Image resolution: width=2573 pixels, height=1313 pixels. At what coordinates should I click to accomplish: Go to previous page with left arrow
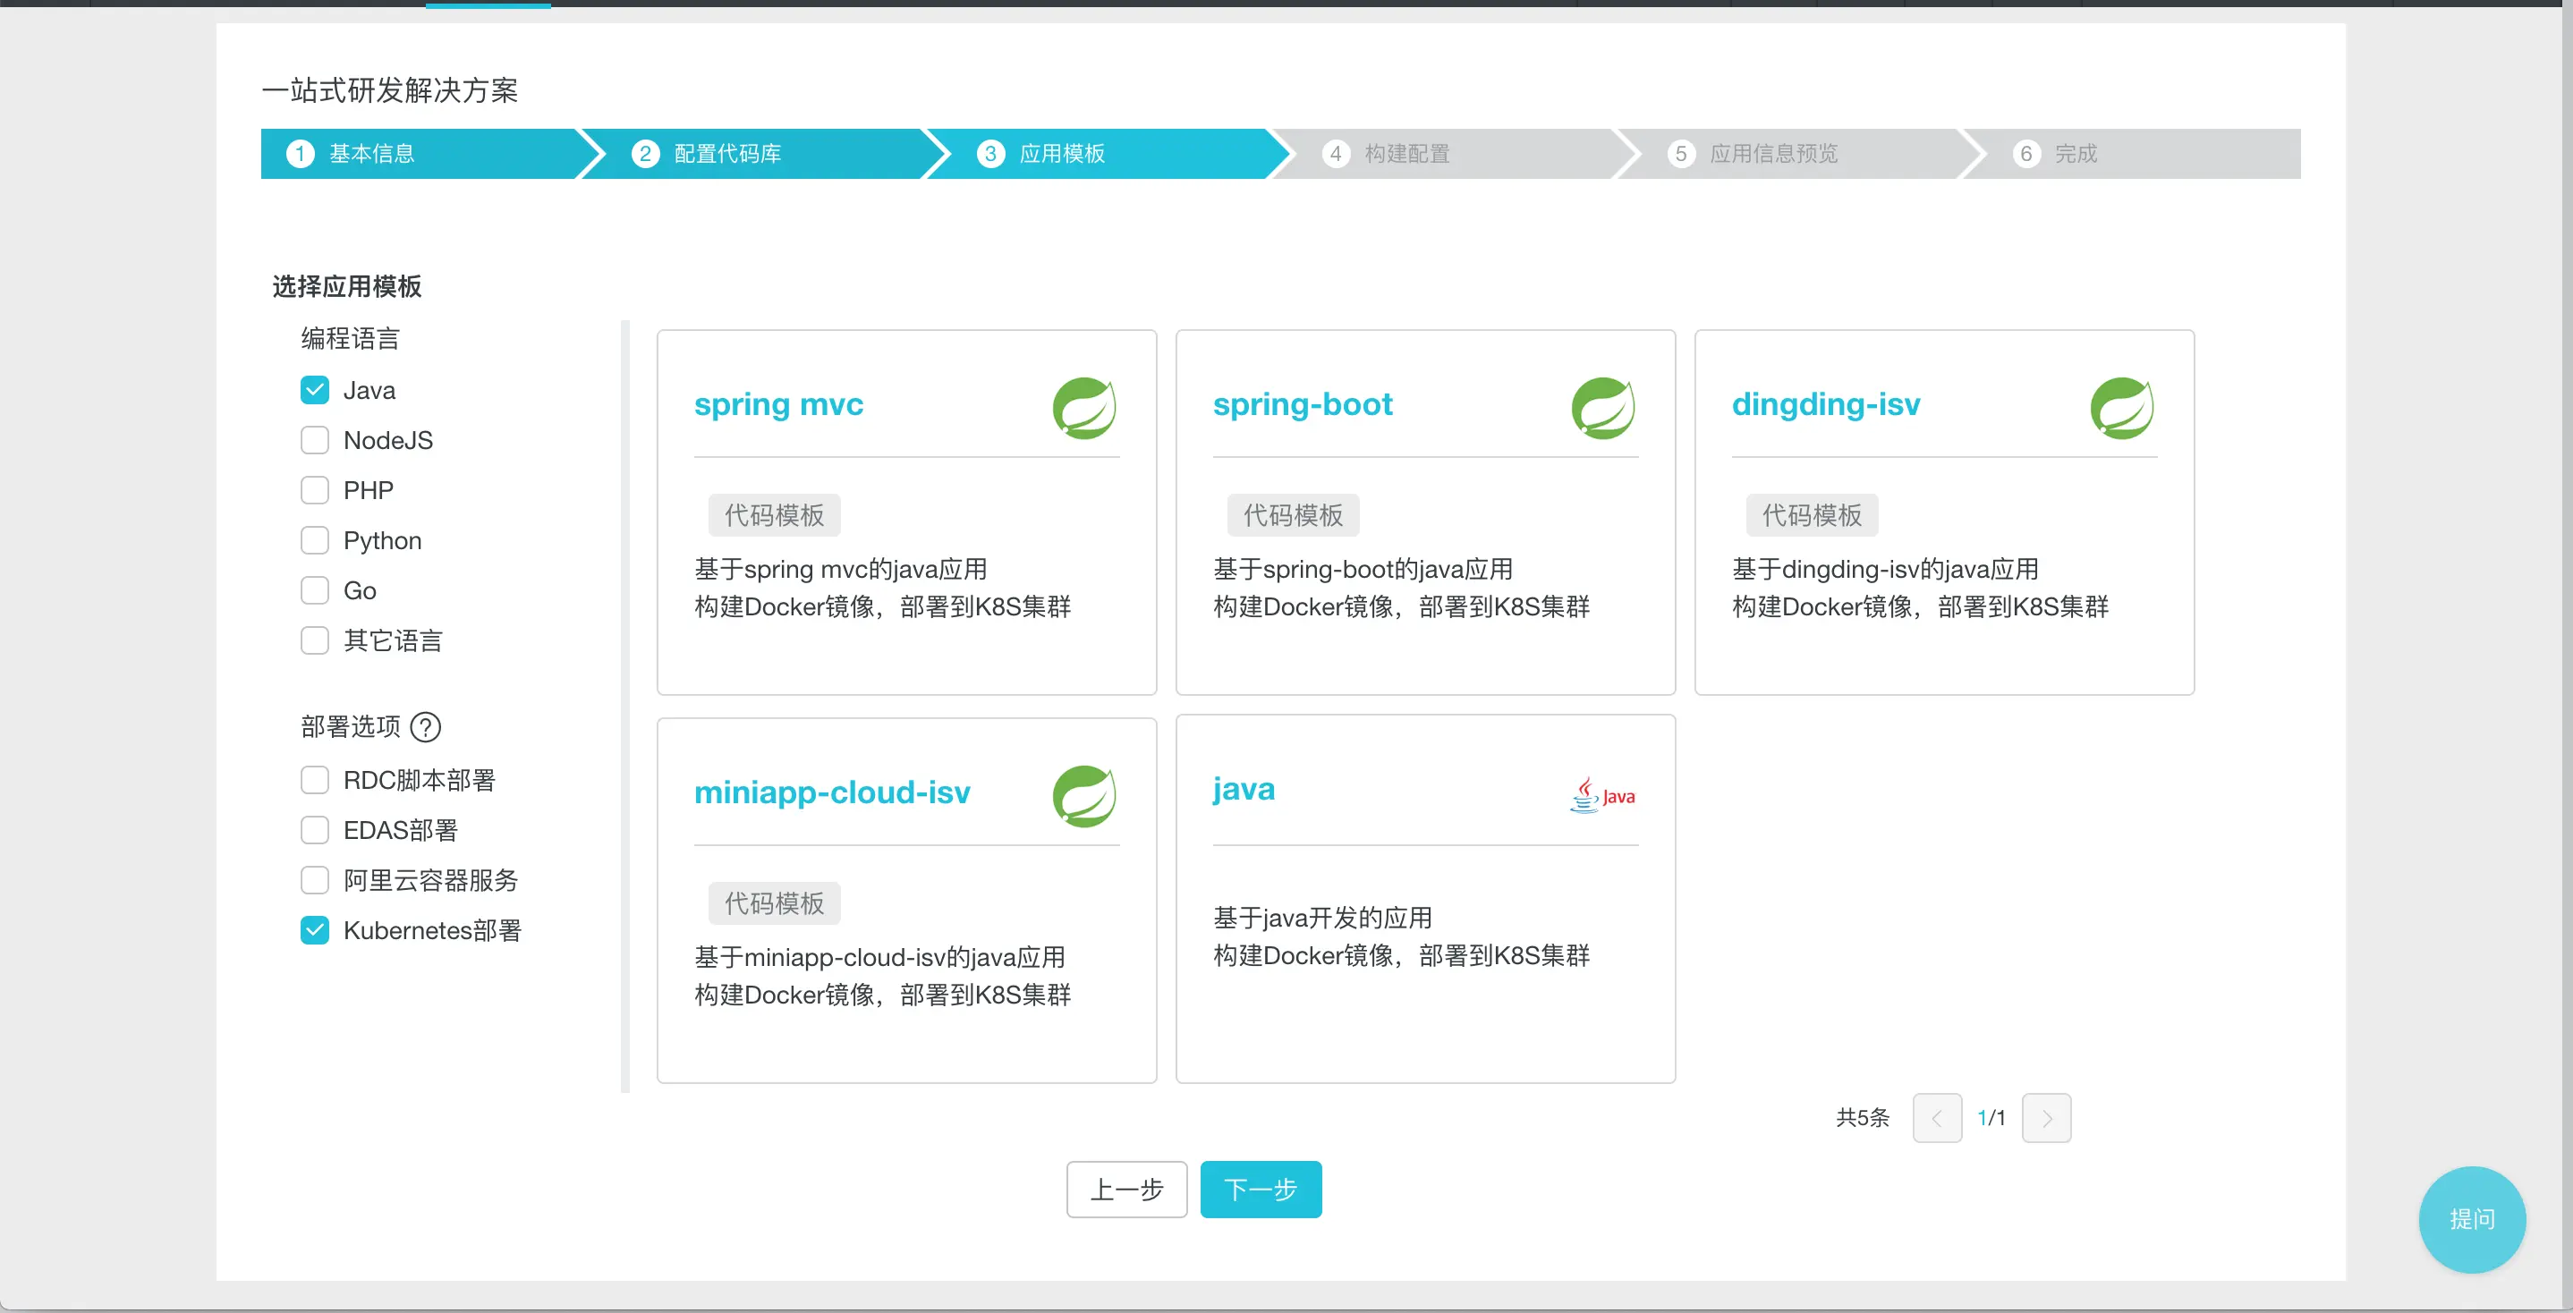[1936, 1118]
